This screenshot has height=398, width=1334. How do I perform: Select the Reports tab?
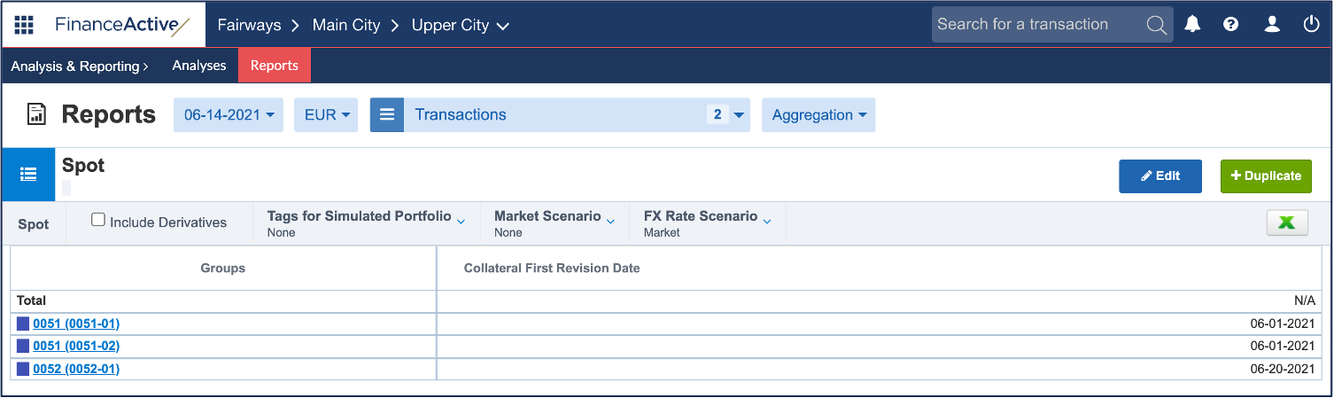[x=275, y=66]
